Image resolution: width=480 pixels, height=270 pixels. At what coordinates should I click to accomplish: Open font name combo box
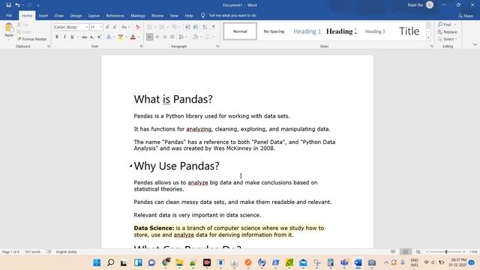point(71,27)
